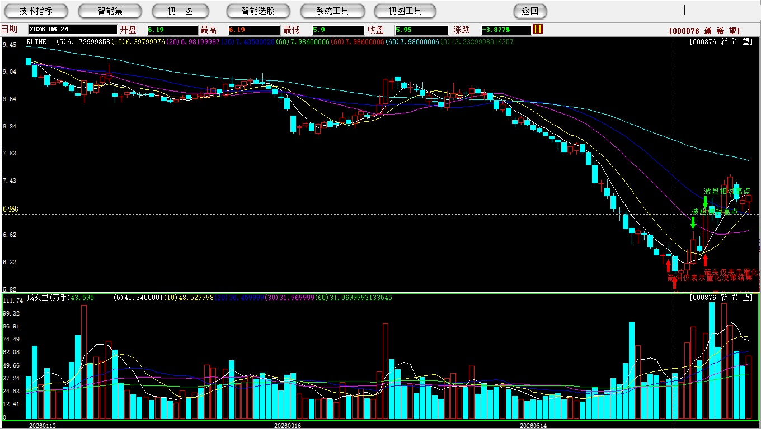Click the 7.43 price axis label

click(x=9, y=181)
